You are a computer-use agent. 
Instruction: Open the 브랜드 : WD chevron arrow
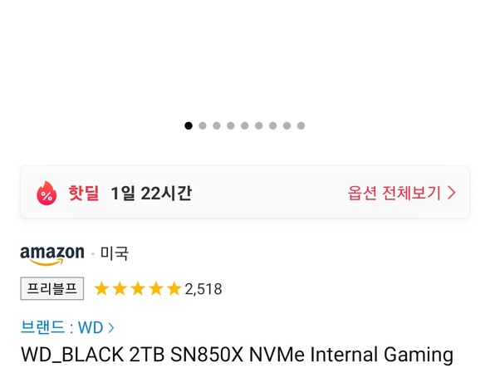tap(111, 327)
